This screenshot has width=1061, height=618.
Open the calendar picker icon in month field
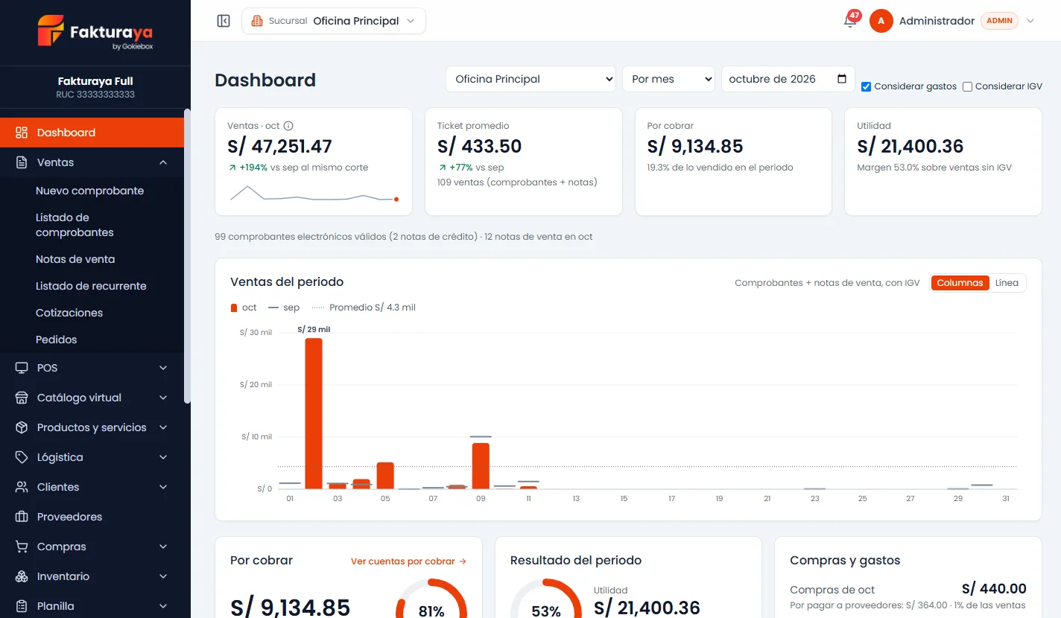coord(842,79)
